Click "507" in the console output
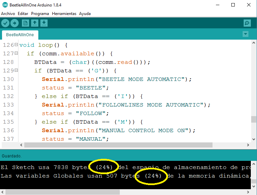 (112, 176)
